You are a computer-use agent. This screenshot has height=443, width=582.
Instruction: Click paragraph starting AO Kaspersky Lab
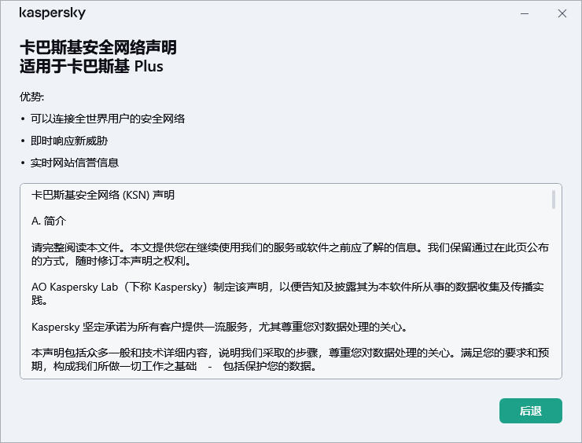coord(288,293)
